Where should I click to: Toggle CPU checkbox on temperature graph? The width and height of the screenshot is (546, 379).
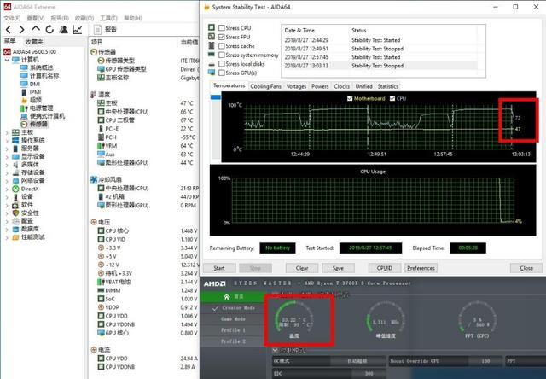(x=392, y=98)
